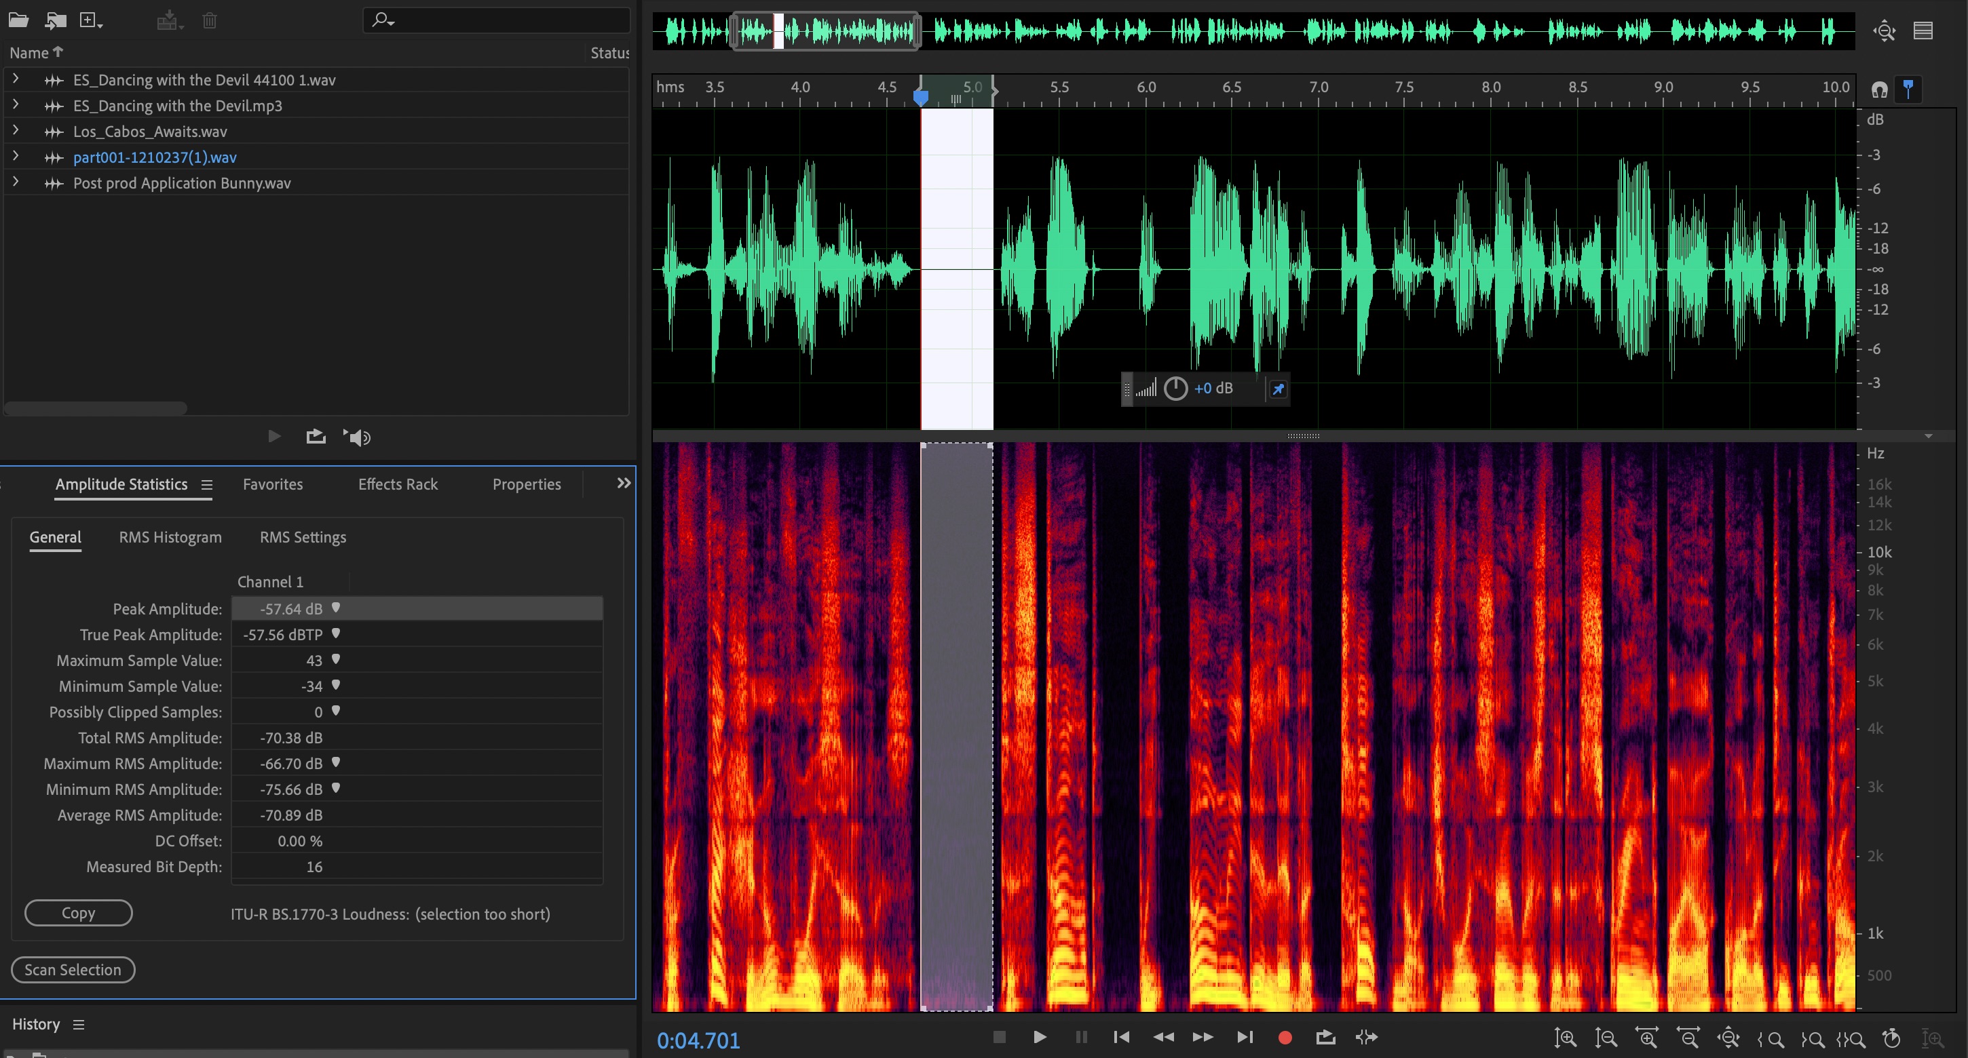Click the Skip Selection transport icon
This screenshot has height=1058, width=1968.
(x=1367, y=1038)
